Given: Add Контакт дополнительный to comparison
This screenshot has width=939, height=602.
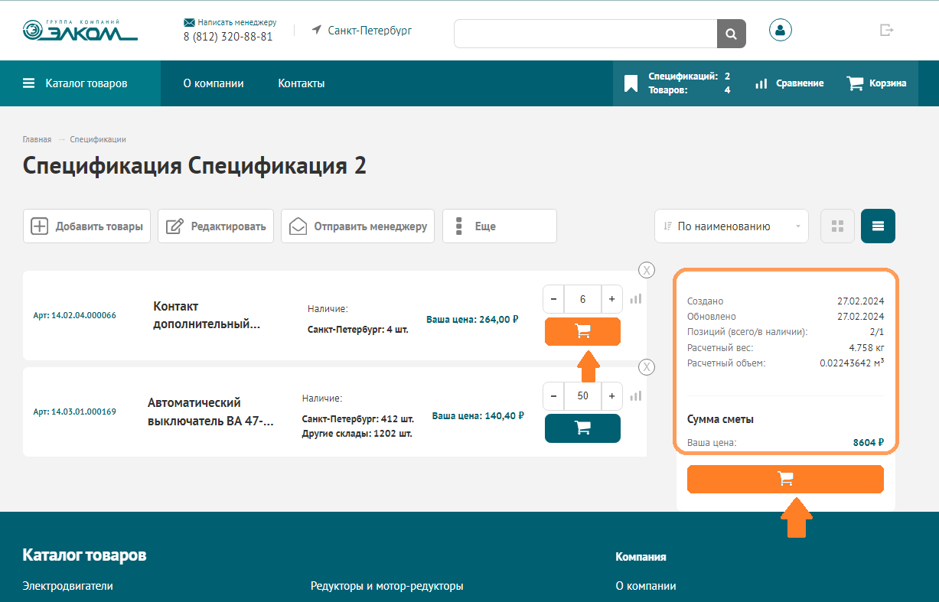Looking at the screenshot, I should coord(636,299).
